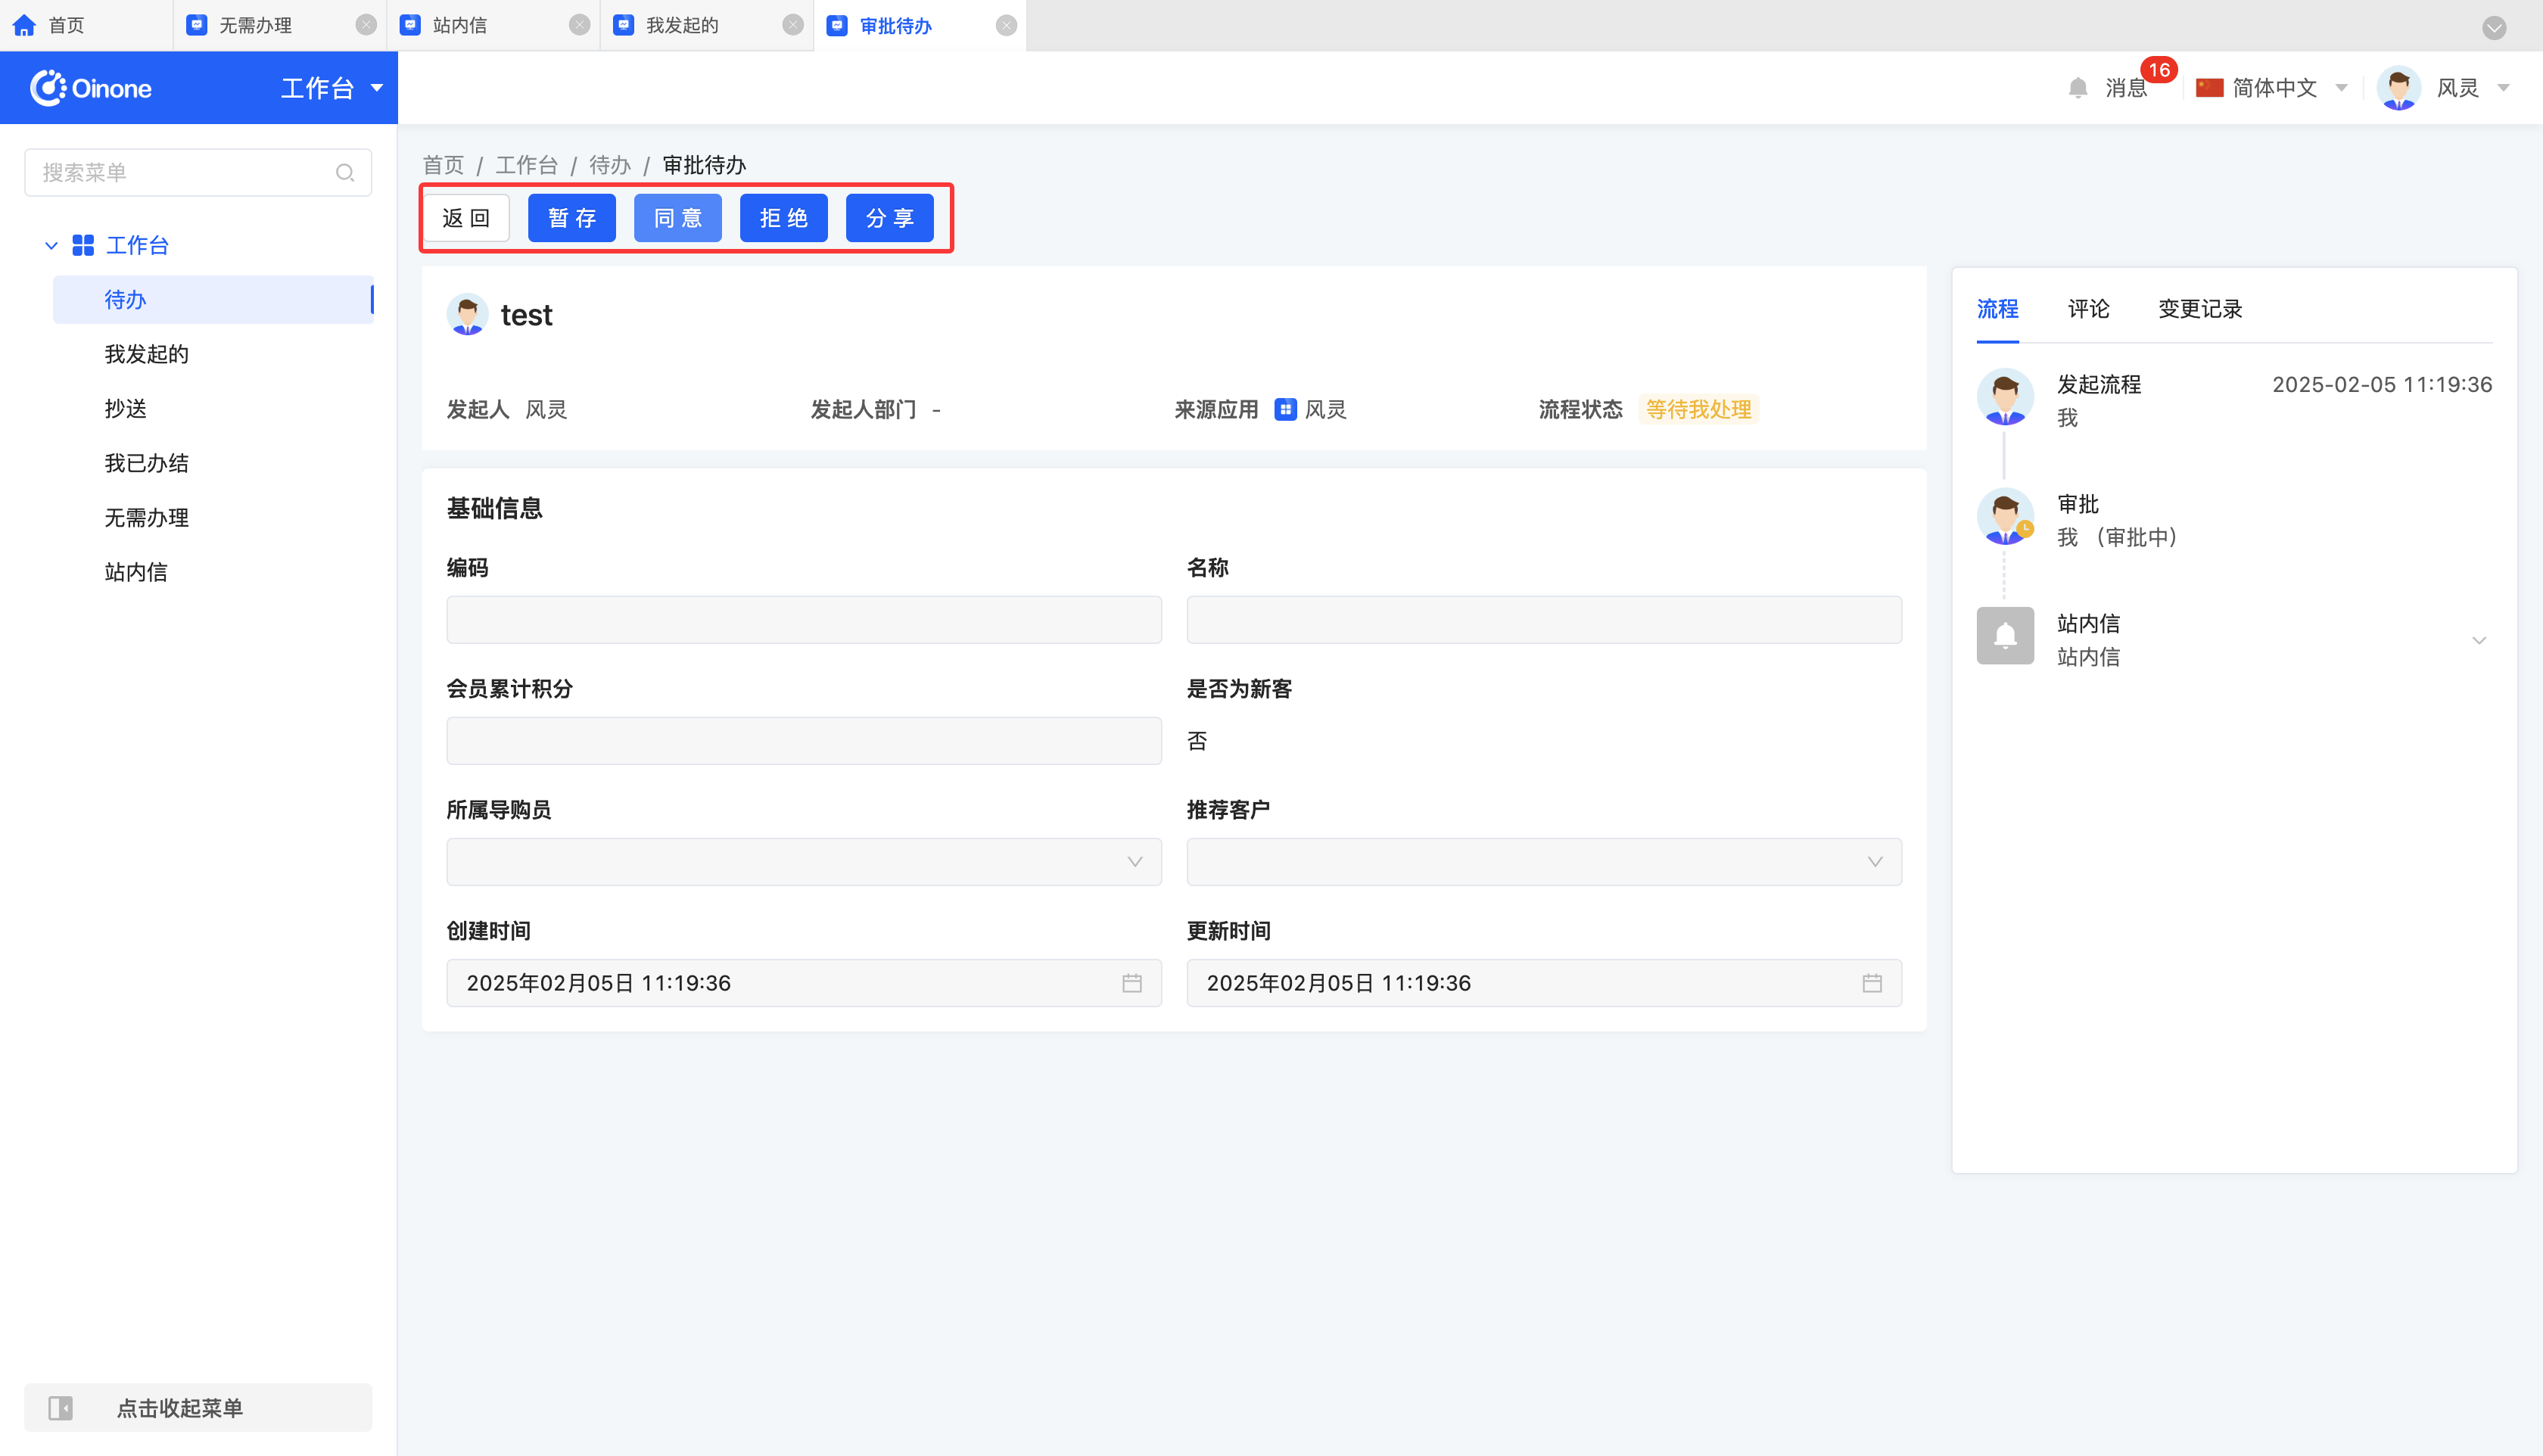Click the search magnifier icon in menu search
The image size is (2543, 1456).
pyautogui.click(x=345, y=173)
